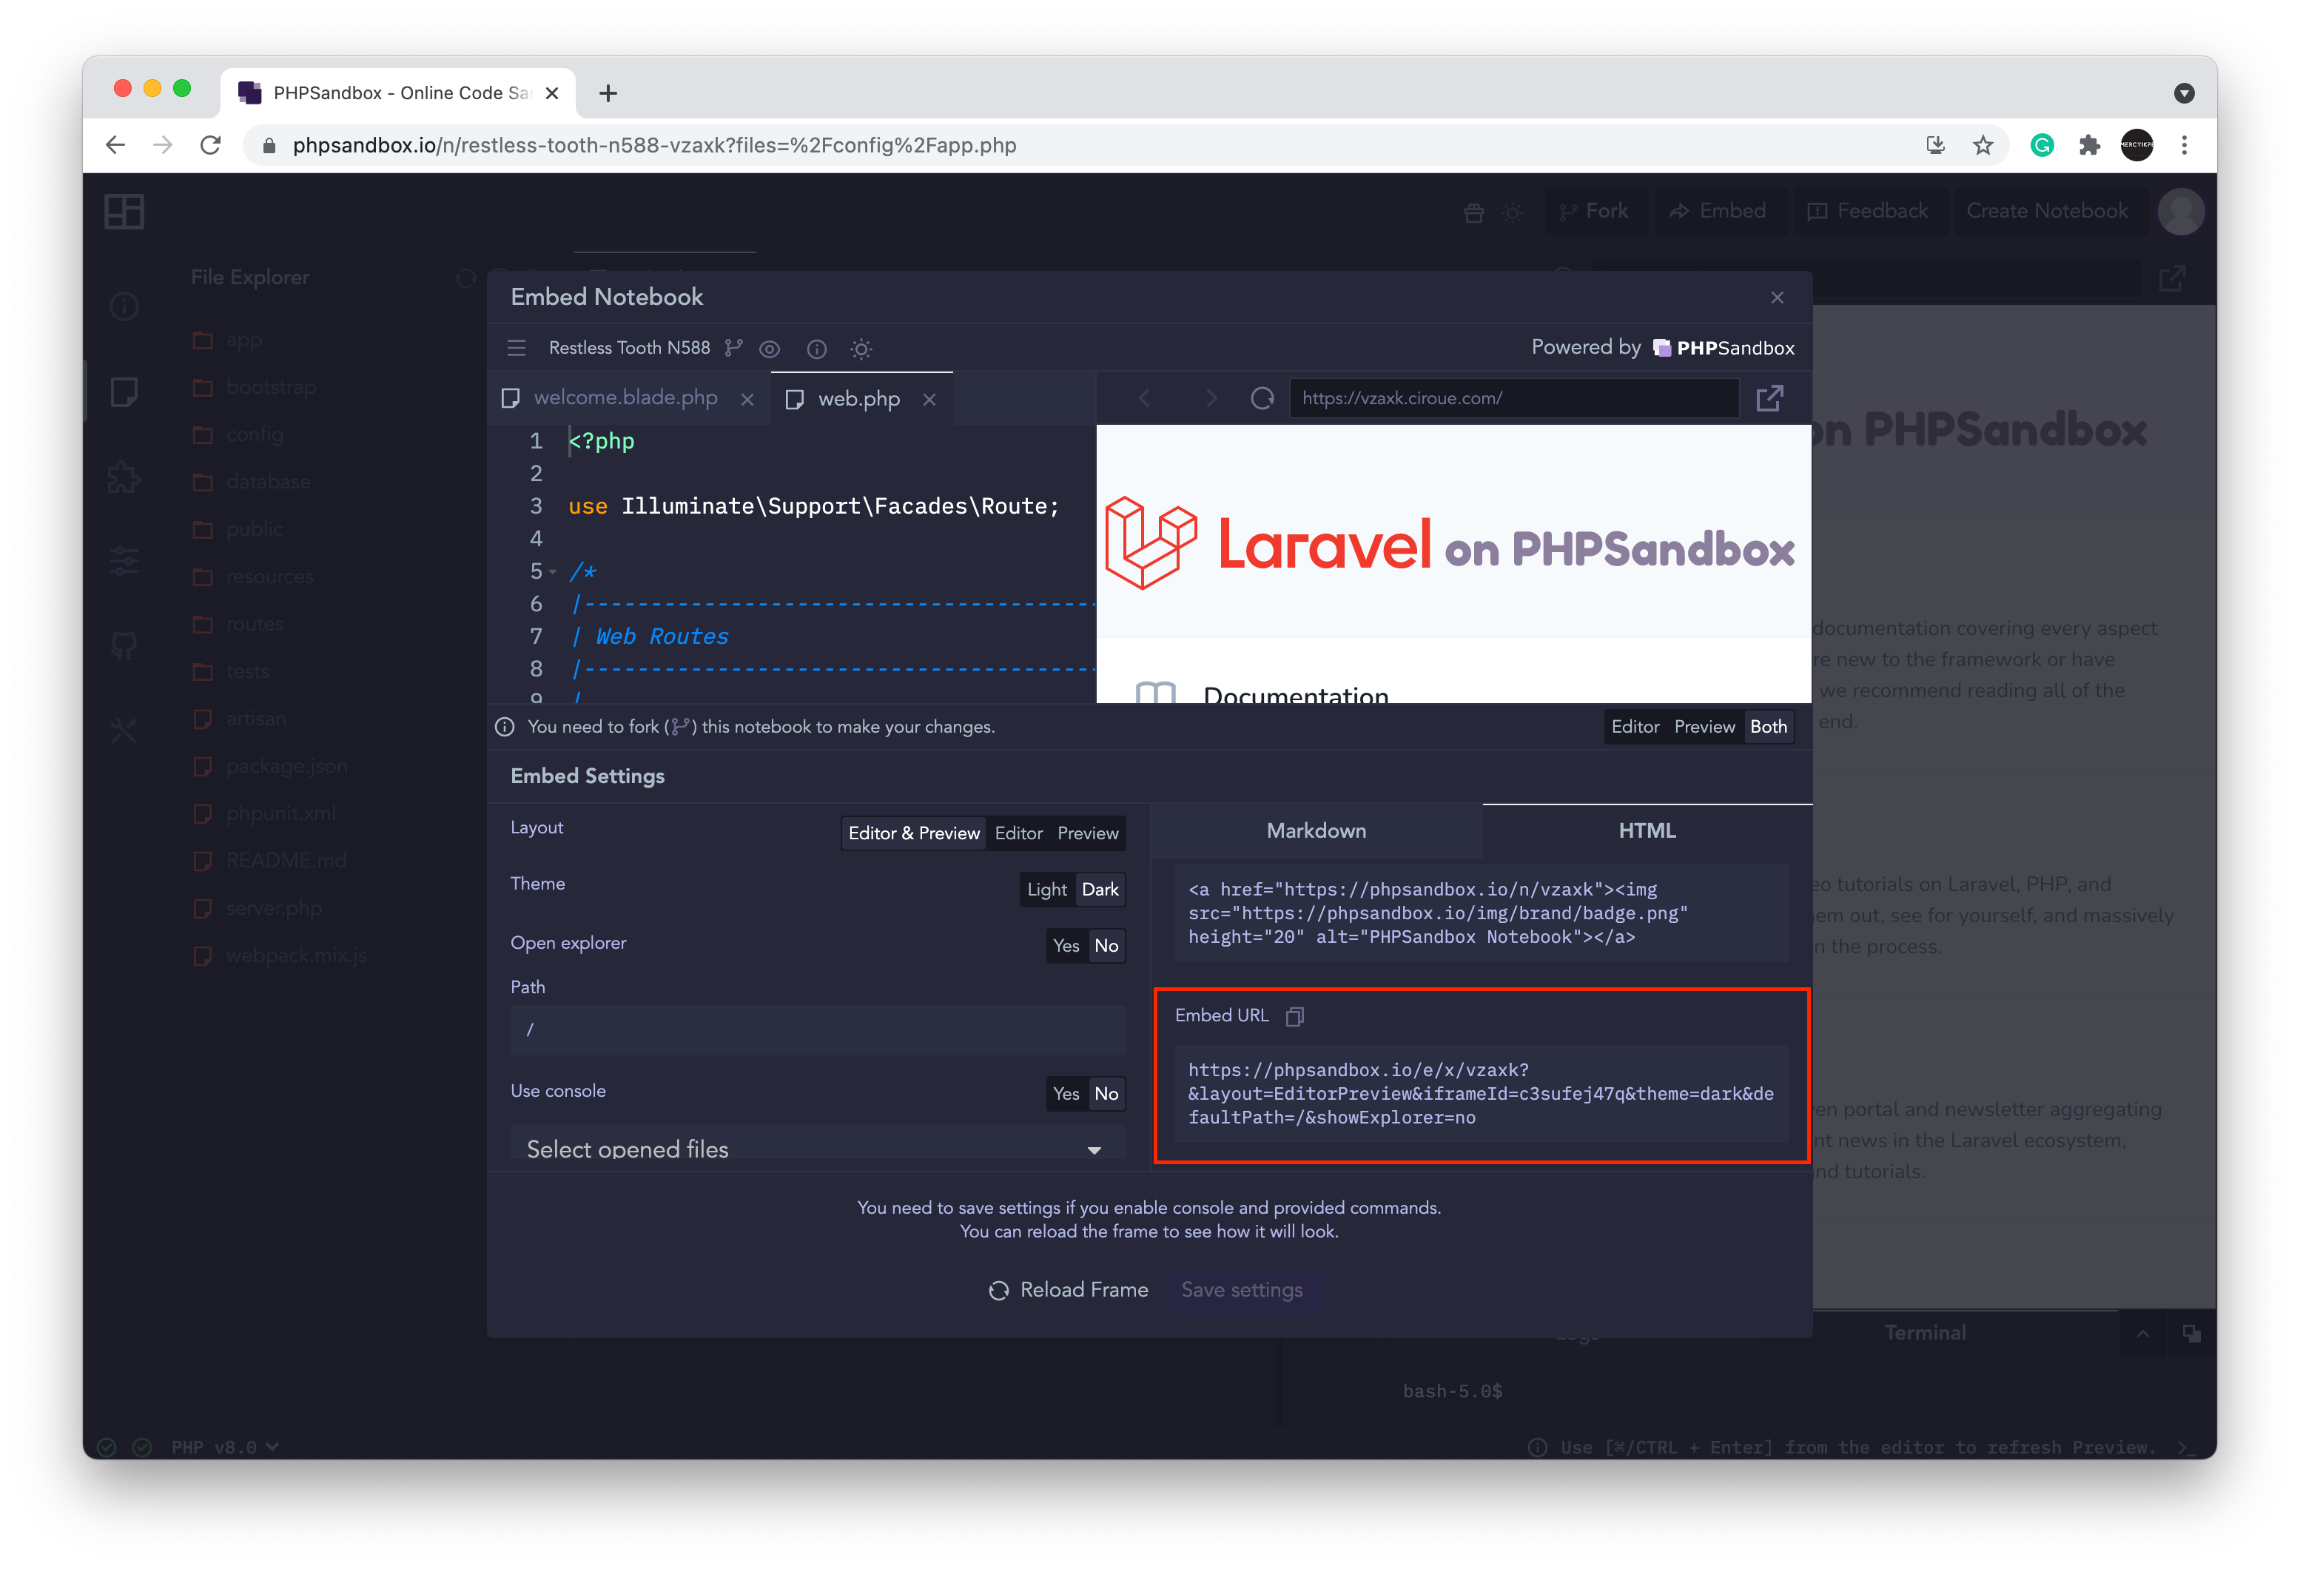
Task: Click the HTML badge code snippet
Action: 1482,914
